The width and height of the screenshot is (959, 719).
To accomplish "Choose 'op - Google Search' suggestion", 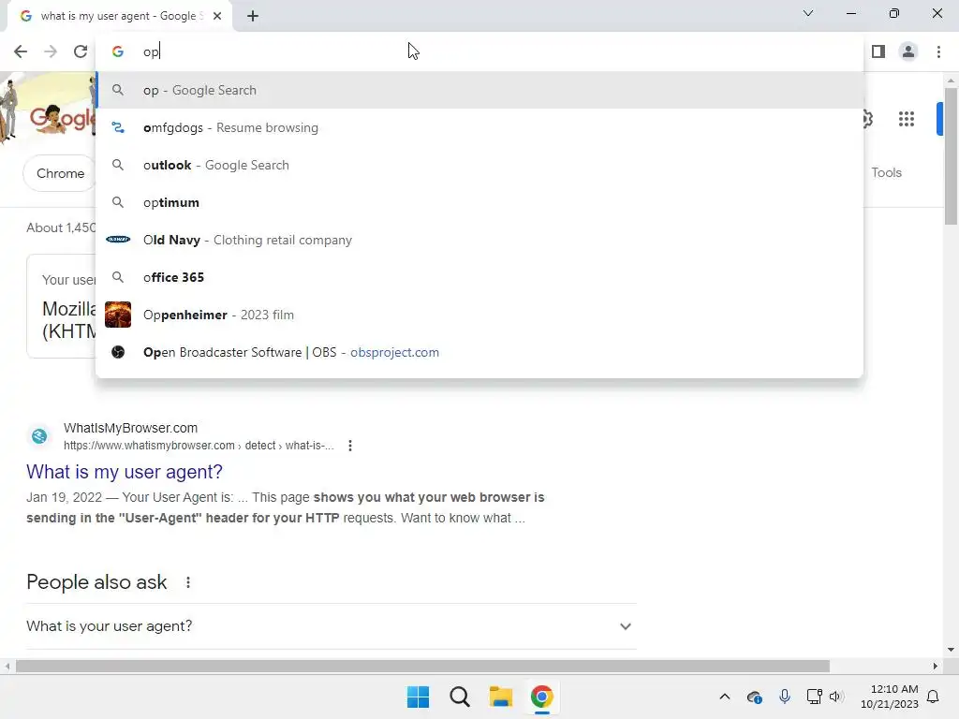I will 479,90.
